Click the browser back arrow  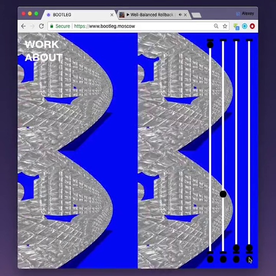23,26
